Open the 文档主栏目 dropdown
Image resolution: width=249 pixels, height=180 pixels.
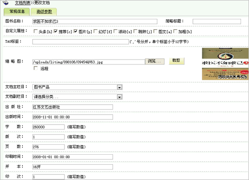coord(77,87)
